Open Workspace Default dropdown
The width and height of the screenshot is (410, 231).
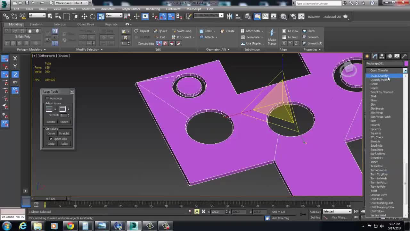tap(72, 3)
